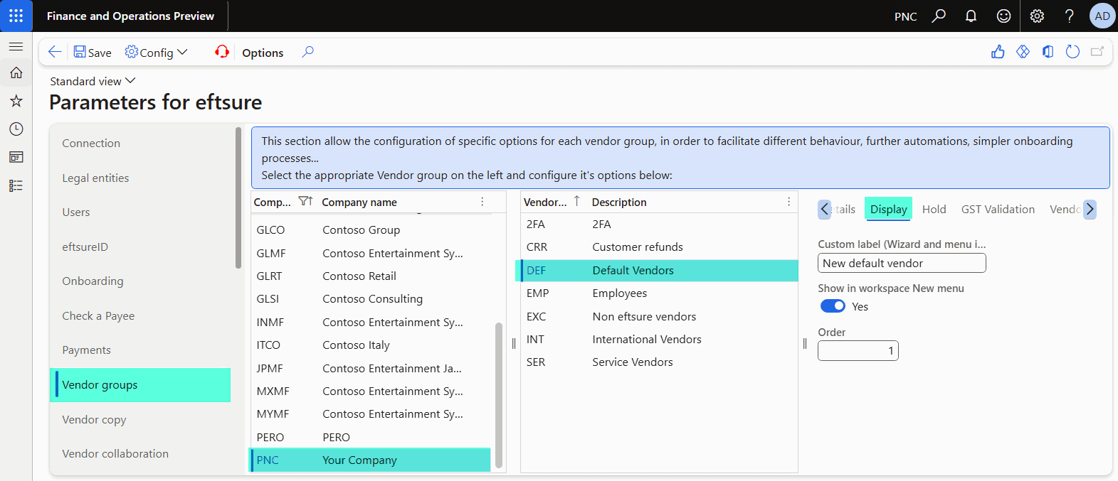This screenshot has width=1118, height=481.
Task: Open the Options menu
Action: pos(263,53)
